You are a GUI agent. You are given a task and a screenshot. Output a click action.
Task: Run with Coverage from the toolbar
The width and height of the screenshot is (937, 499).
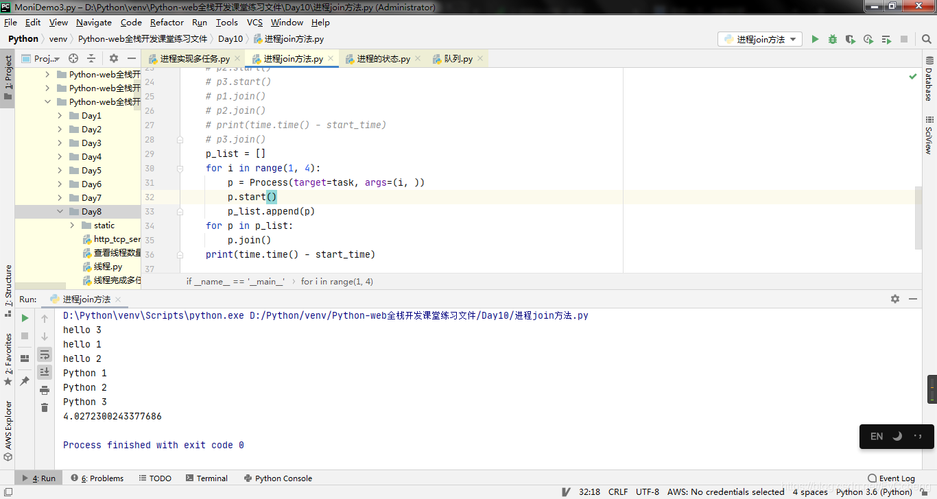click(851, 39)
